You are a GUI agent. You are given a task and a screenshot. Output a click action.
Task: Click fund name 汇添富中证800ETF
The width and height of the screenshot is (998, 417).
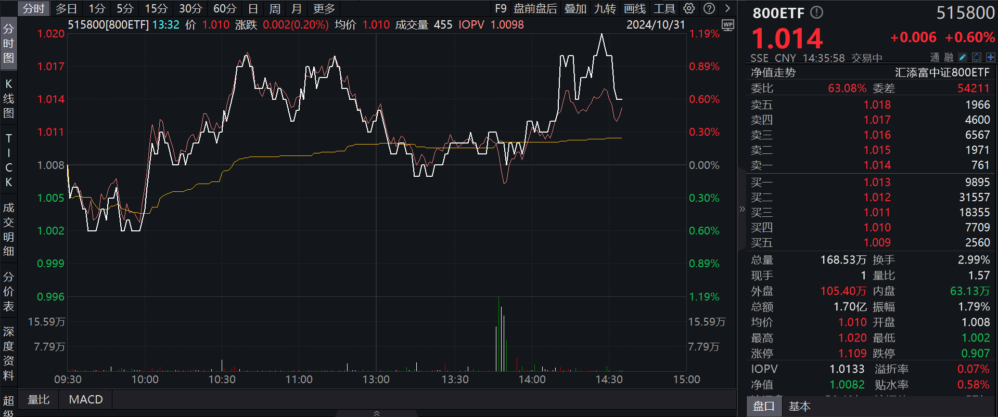click(942, 72)
